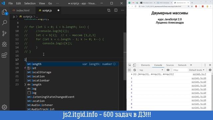Open the Manage gear in VS Code

click(4, 107)
